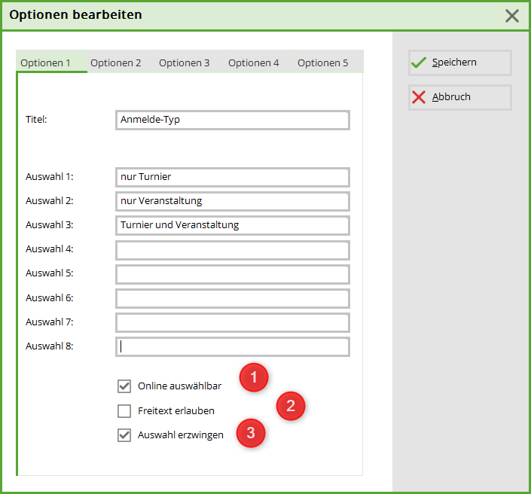The height and width of the screenshot is (494, 531).
Task: Click the Auswahl 3 field Turnier und Veranstaltung
Action: [x=233, y=225]
